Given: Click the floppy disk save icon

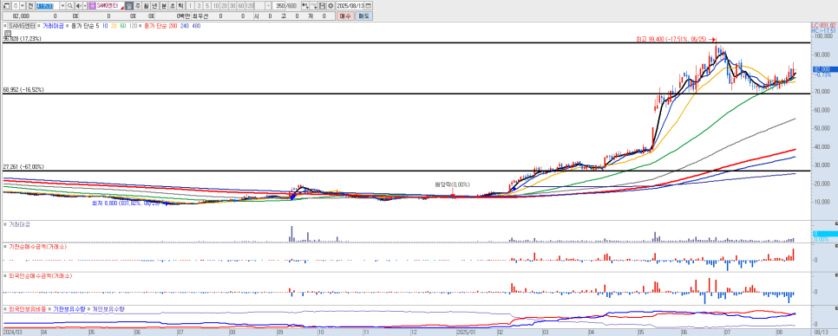Looking at the screenshot, I should click(322, 5).
